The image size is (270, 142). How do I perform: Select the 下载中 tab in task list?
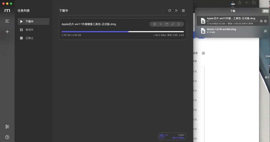click(x=33, y=22)
